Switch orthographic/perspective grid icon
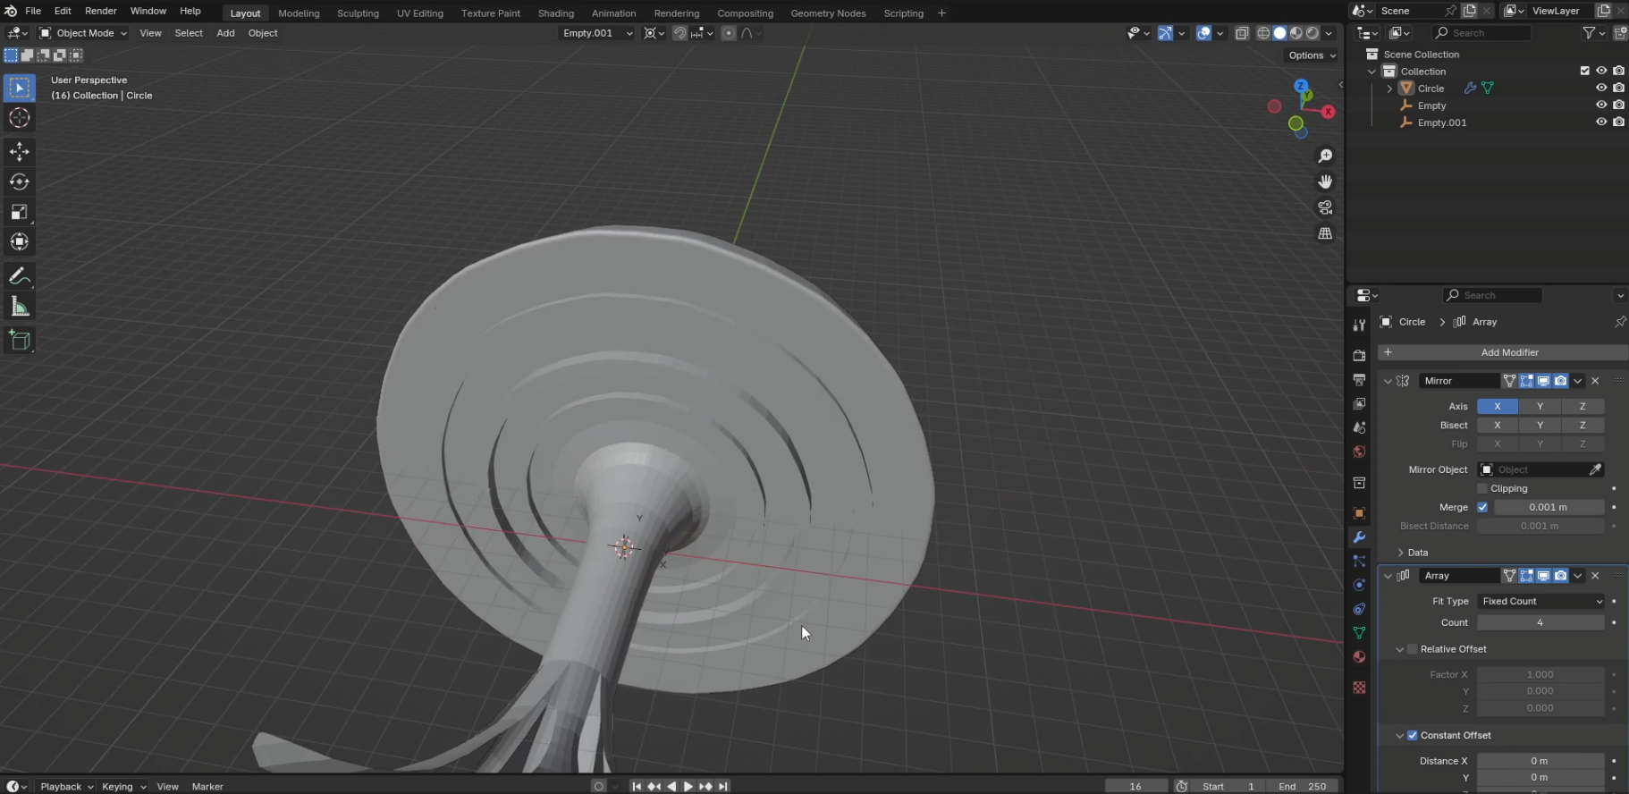Screen dimensions: 1629x794 [x=1325, y=233]
